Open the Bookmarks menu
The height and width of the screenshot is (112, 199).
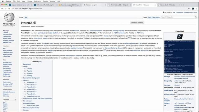(x=37, y=1)
